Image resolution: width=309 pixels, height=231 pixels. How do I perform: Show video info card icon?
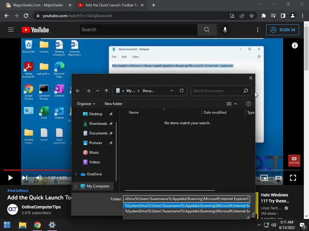pos(295,45)
